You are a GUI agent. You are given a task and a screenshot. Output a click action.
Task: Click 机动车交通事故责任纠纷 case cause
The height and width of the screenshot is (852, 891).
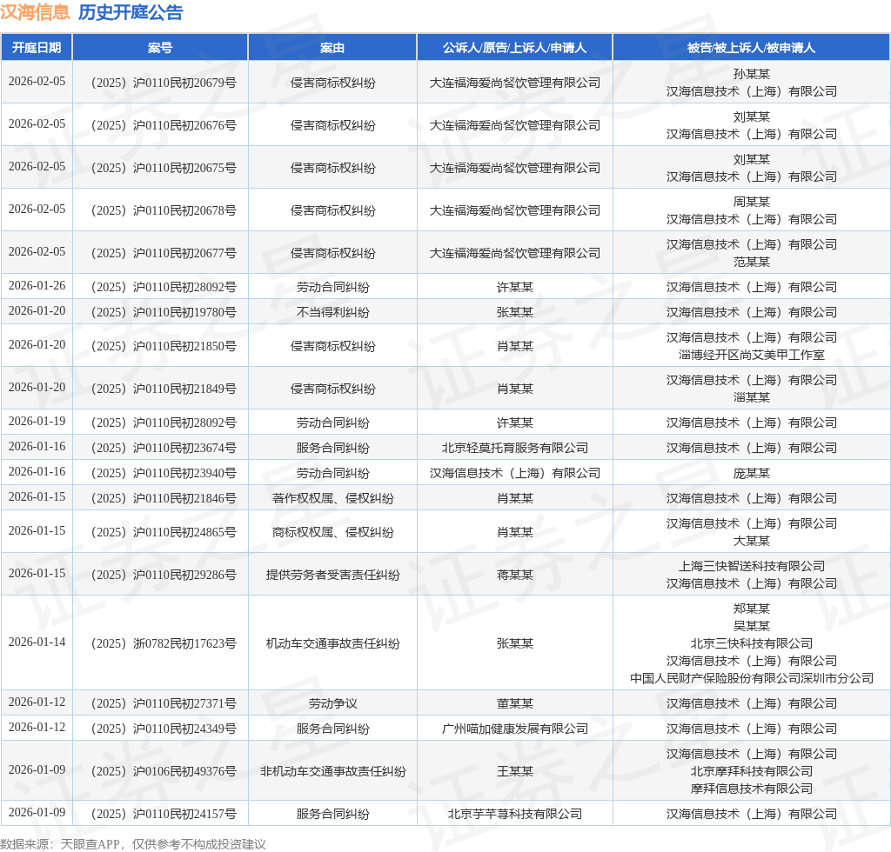coord(332,643)
